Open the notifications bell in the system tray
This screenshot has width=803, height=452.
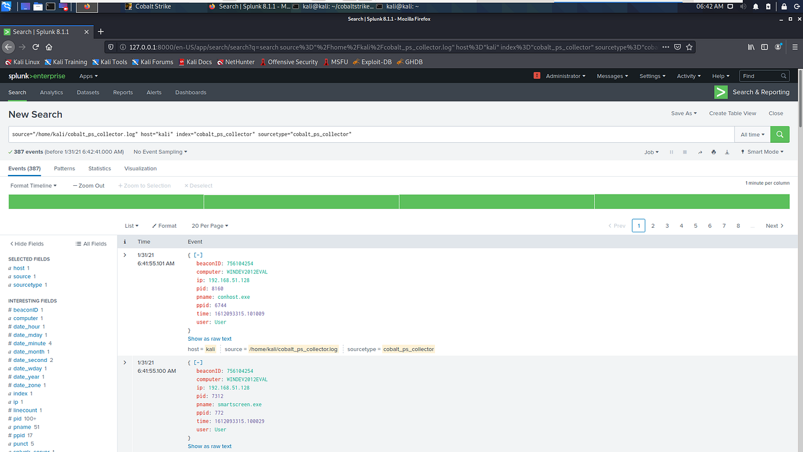point(755,7)
